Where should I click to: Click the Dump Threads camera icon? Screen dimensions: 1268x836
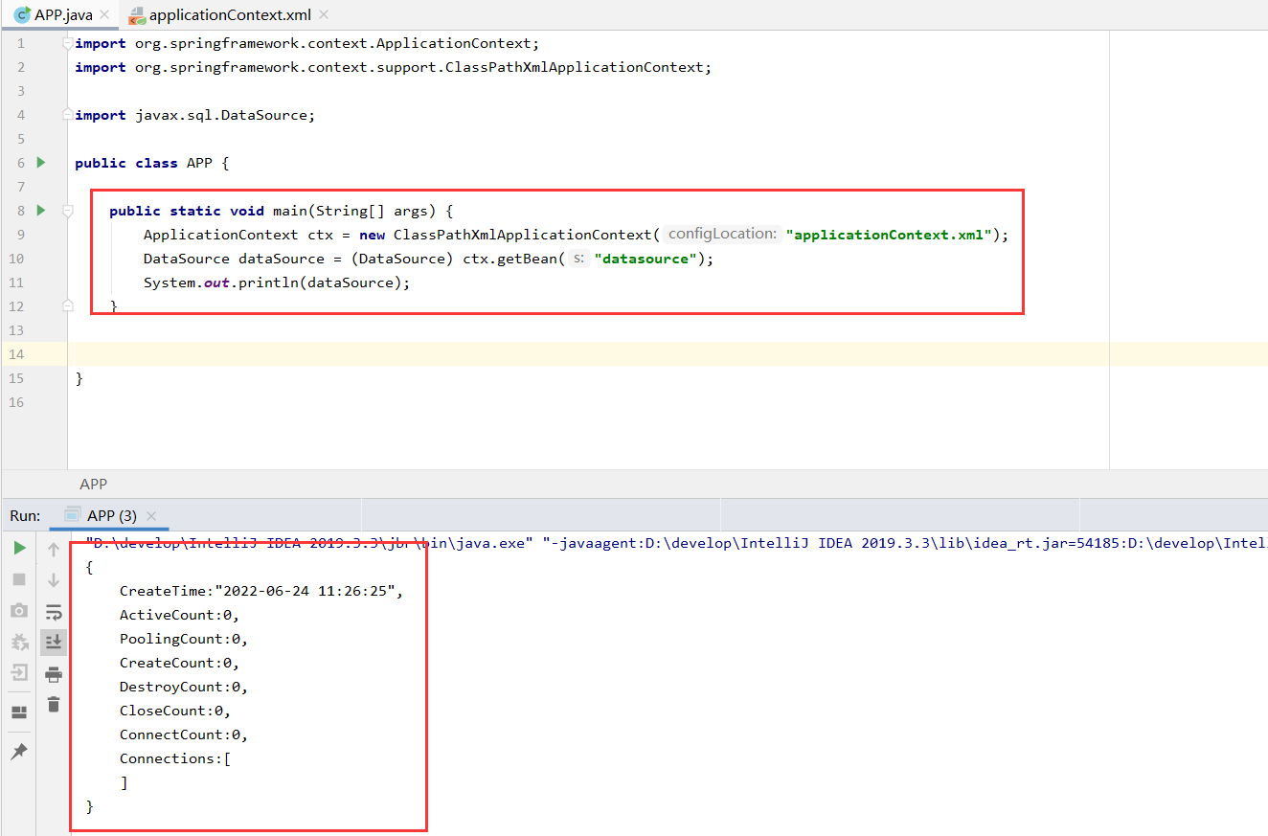click(x=19, y=611)
